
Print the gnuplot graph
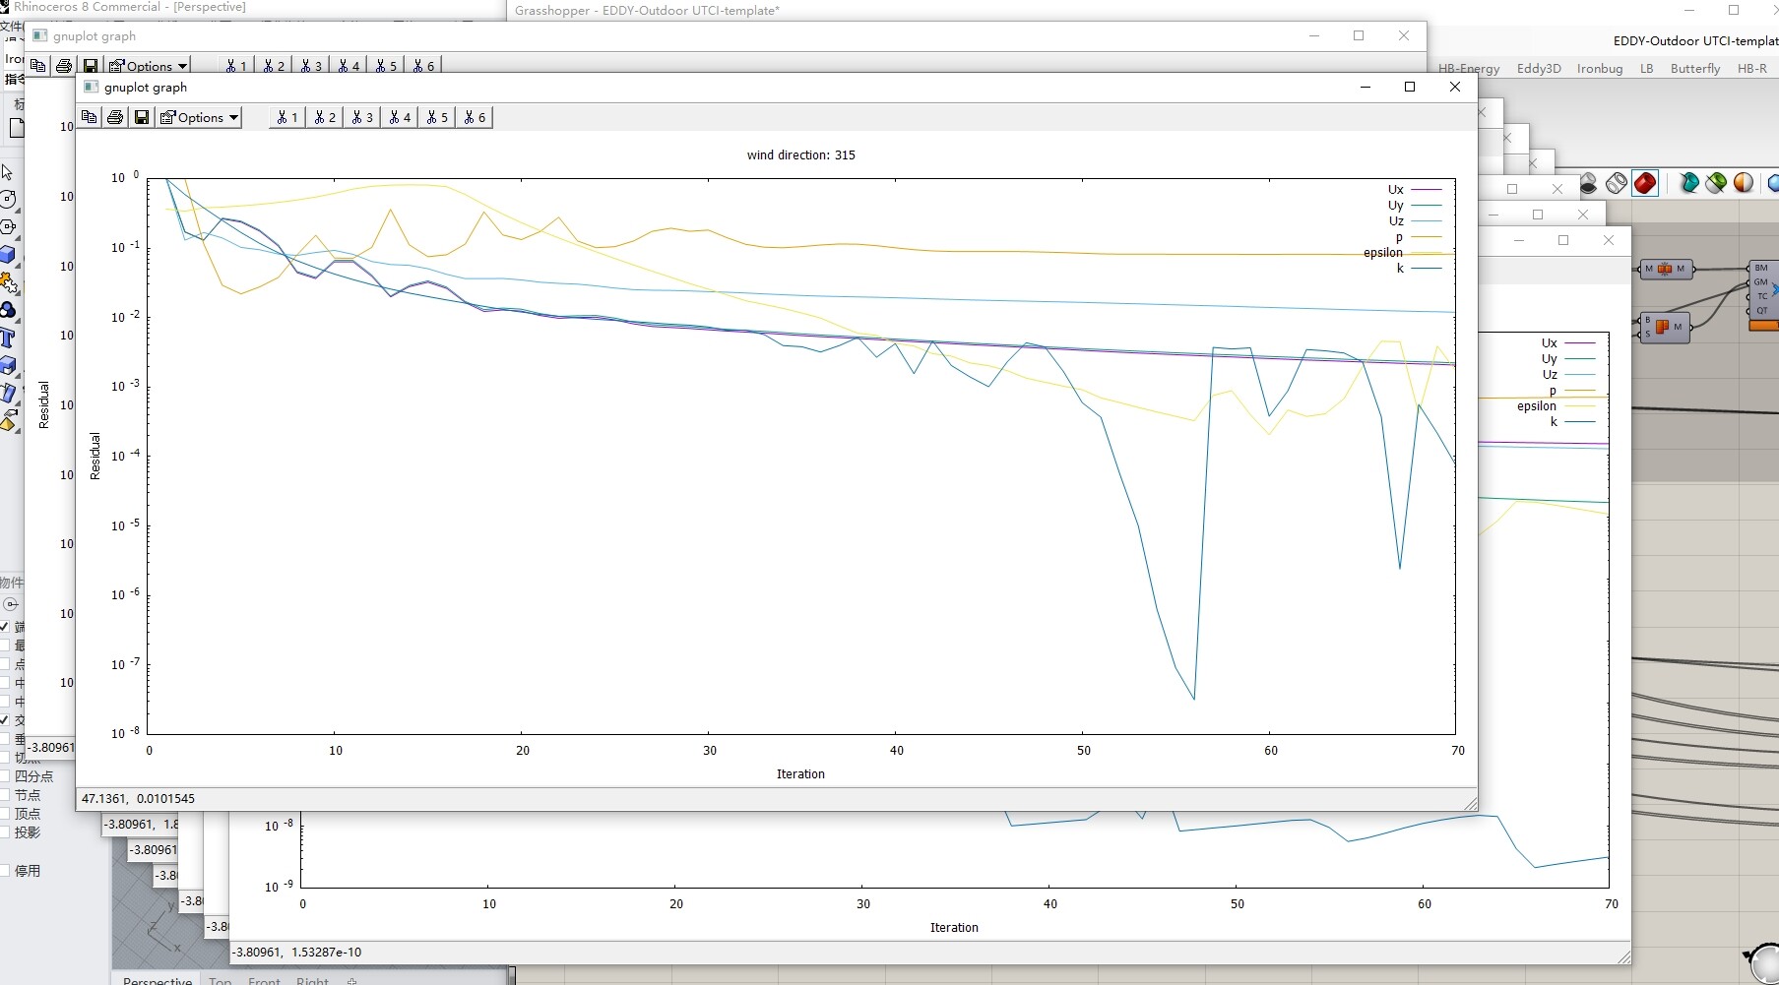(115, 117)
